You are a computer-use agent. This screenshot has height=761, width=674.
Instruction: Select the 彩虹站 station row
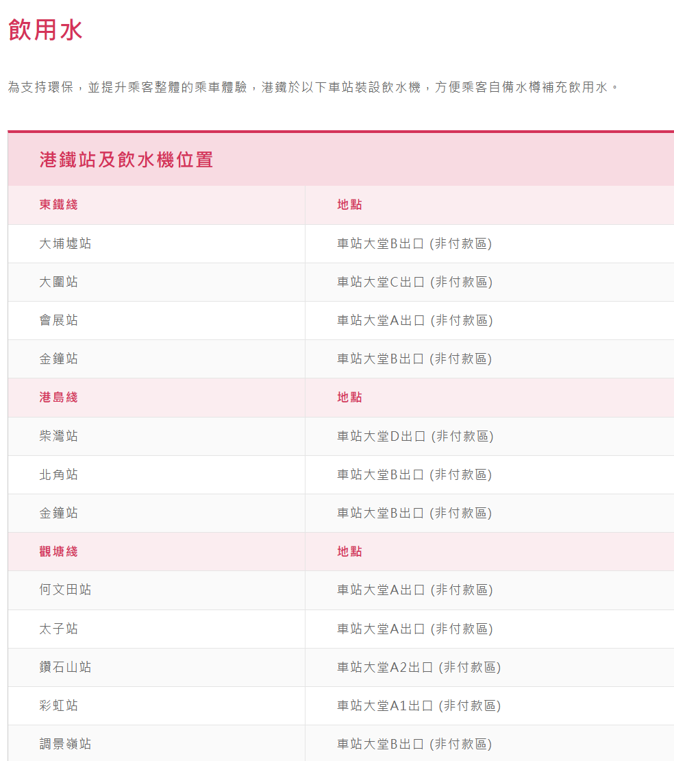tap(59, 705)
